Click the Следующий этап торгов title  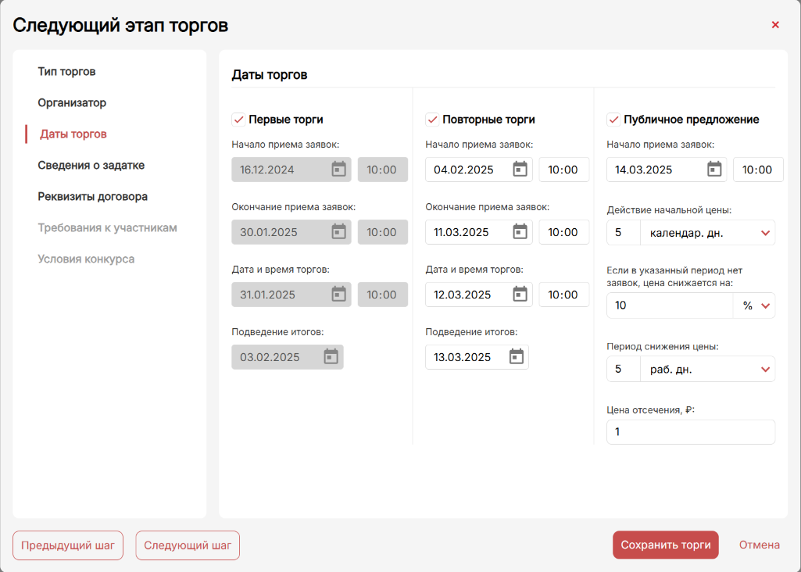[x=120, y=25]
